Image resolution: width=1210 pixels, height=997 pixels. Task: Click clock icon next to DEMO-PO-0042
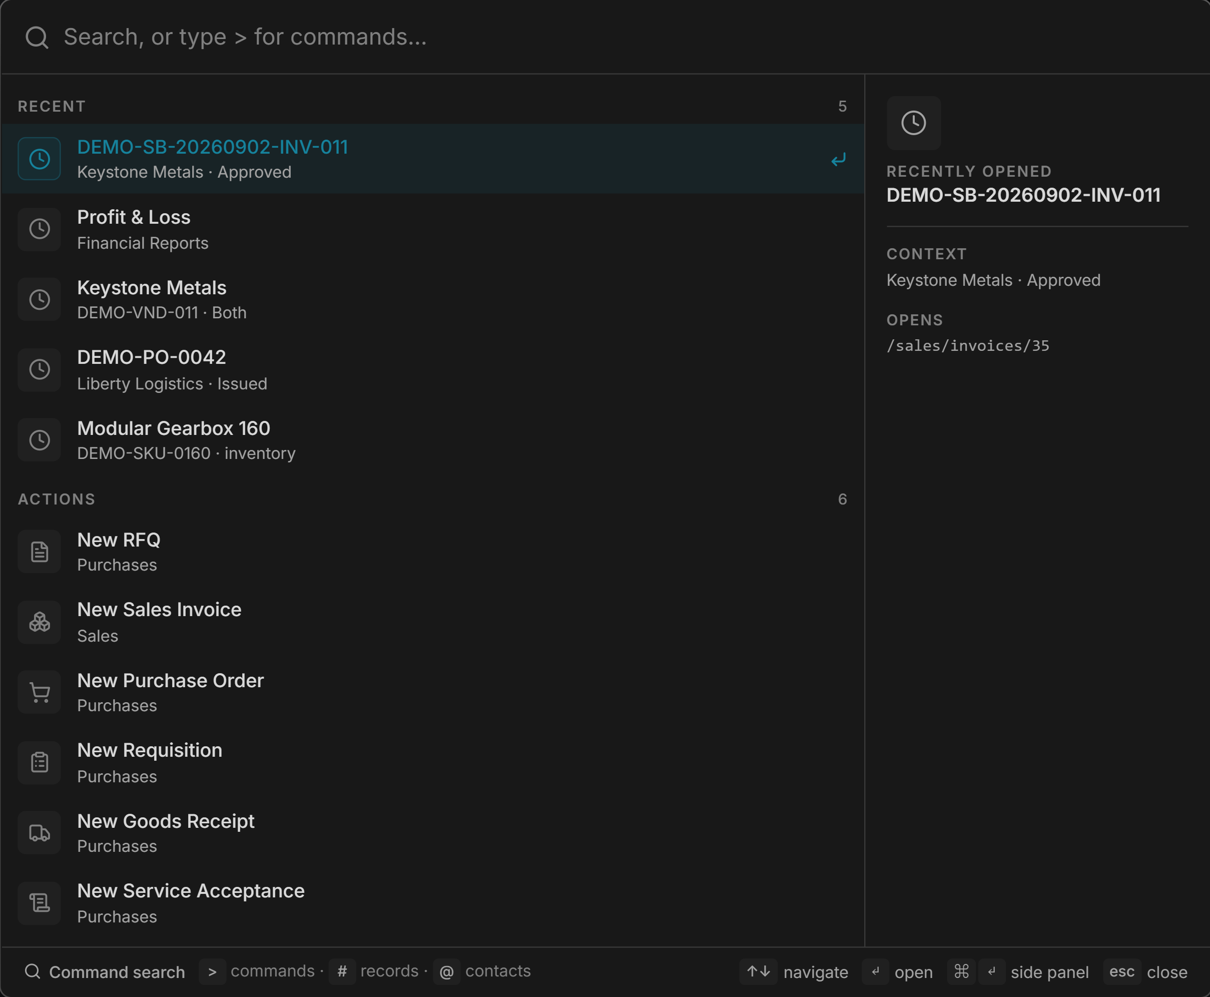(39, 370)
